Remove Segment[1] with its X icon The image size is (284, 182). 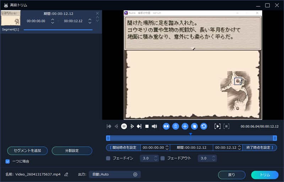click(x=97, y=13)
